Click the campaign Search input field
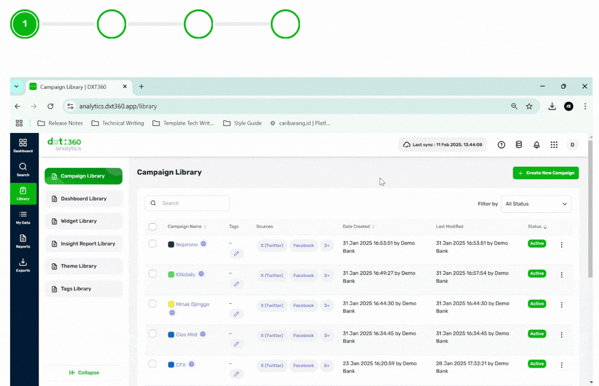 (187, 203)
